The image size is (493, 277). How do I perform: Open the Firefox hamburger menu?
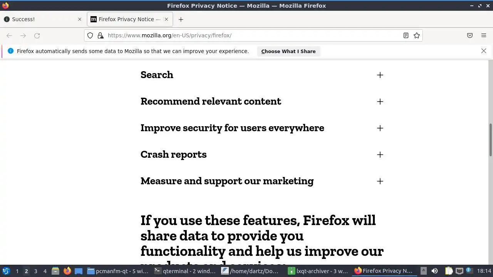[484, 35]
